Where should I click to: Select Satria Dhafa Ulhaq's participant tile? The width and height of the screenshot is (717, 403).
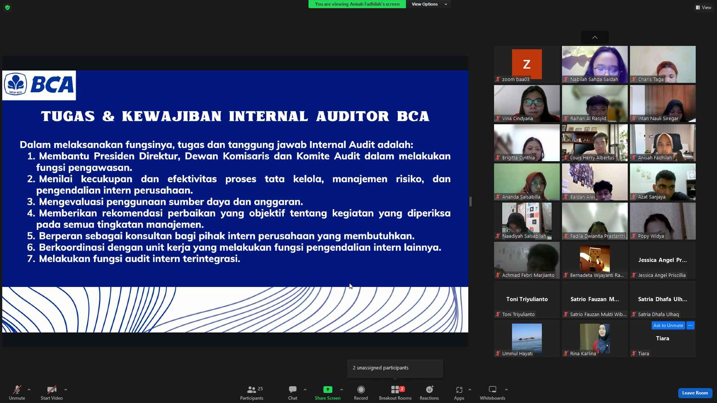(663, 299)
